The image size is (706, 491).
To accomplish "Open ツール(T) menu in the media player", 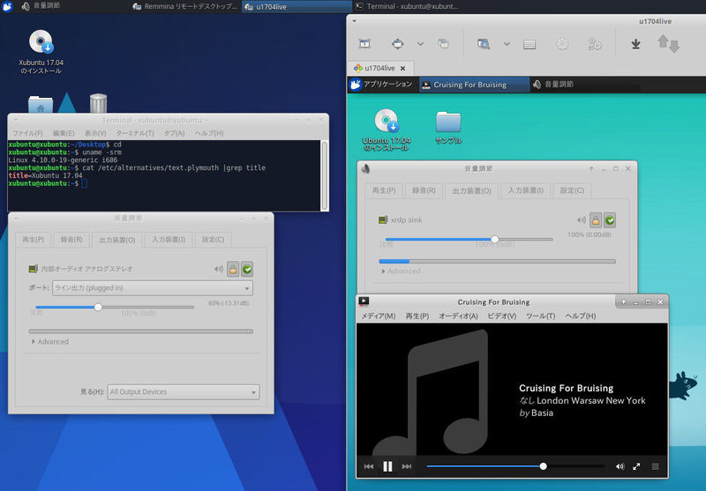I will click(540, 316).
